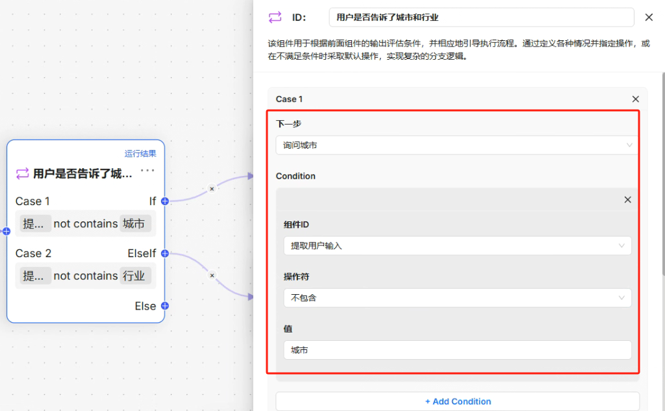This screenshot has height=411, width=665.
Task: Select the 行业 chip in Case 2
Action: pos(134,276)
